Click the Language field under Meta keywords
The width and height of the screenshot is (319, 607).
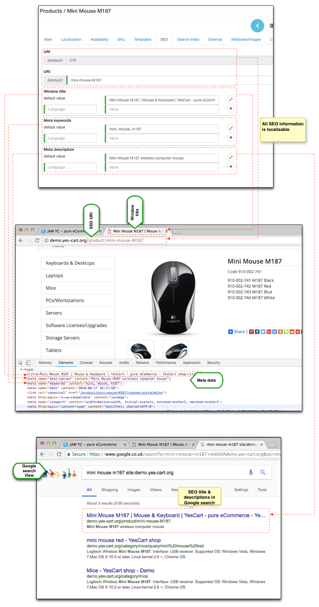click(70, 138)
